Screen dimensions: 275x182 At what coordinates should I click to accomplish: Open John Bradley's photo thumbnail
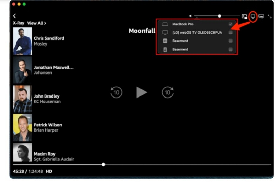22,99
